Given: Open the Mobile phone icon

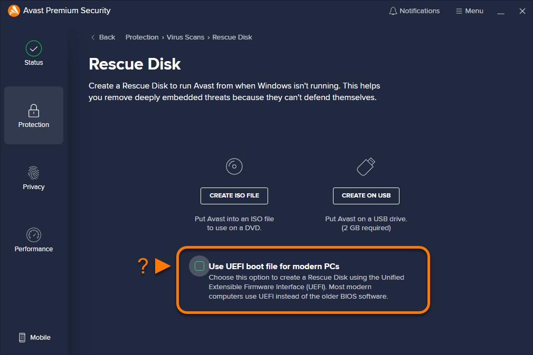Looking at the screenshot, I should [x=22, y=338].
